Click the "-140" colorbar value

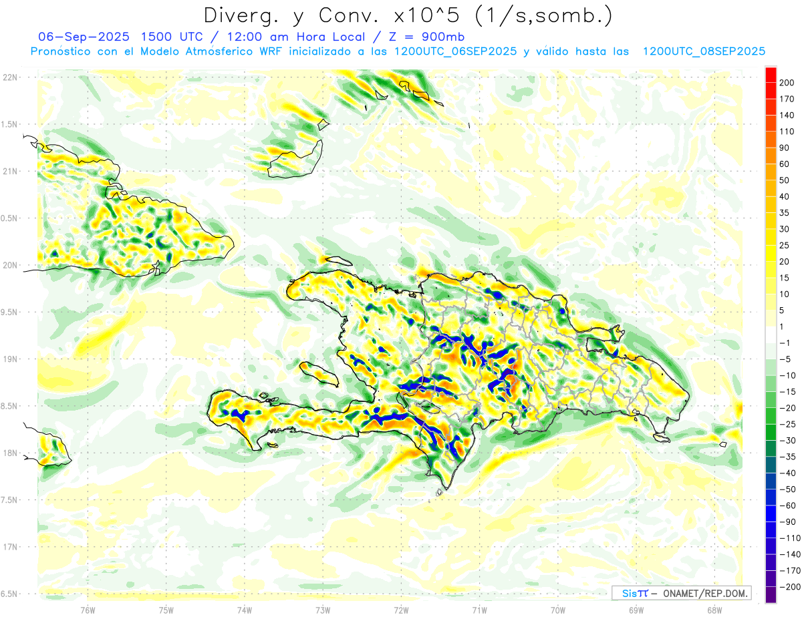[790, 554]
